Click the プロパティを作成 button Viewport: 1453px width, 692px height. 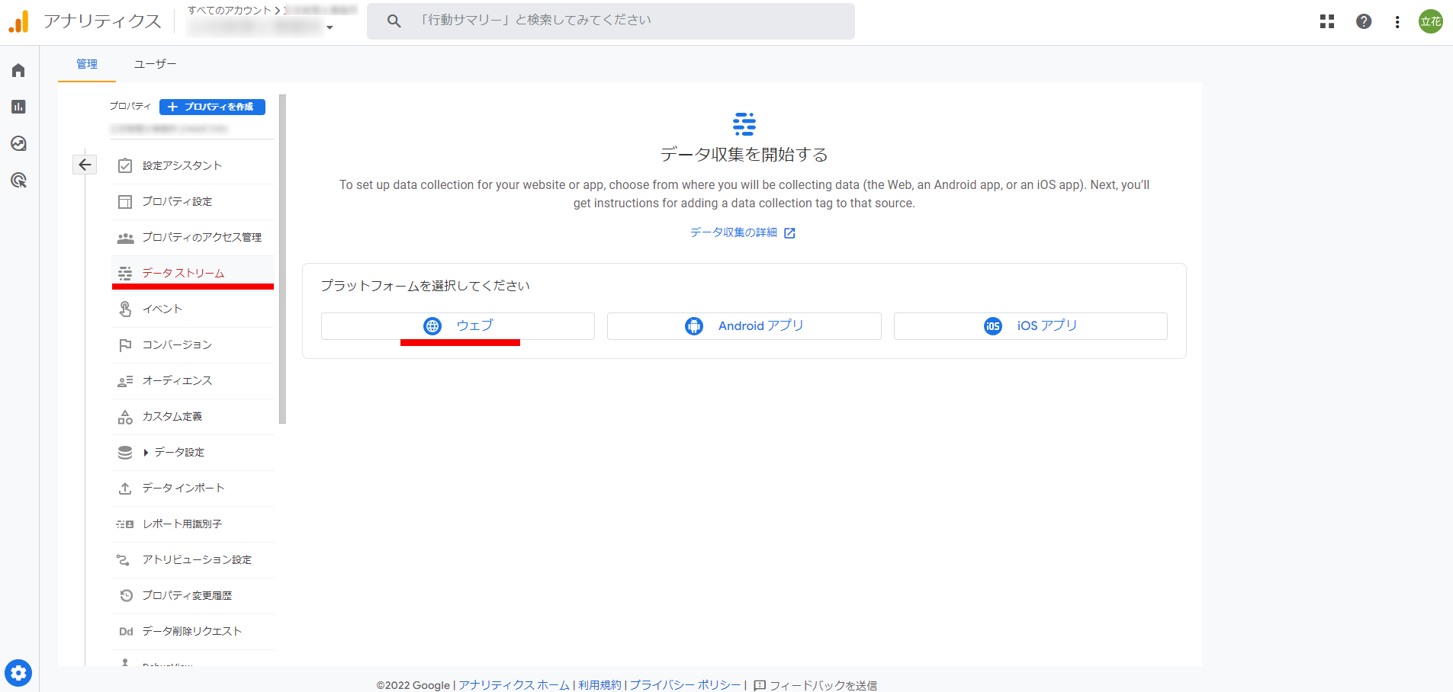212,107
